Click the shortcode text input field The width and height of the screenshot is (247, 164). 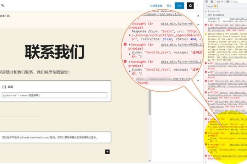point(54,95)
